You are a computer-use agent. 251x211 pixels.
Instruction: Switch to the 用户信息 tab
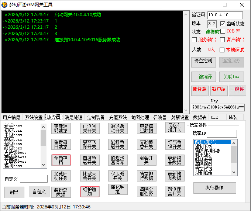(11, 117)
